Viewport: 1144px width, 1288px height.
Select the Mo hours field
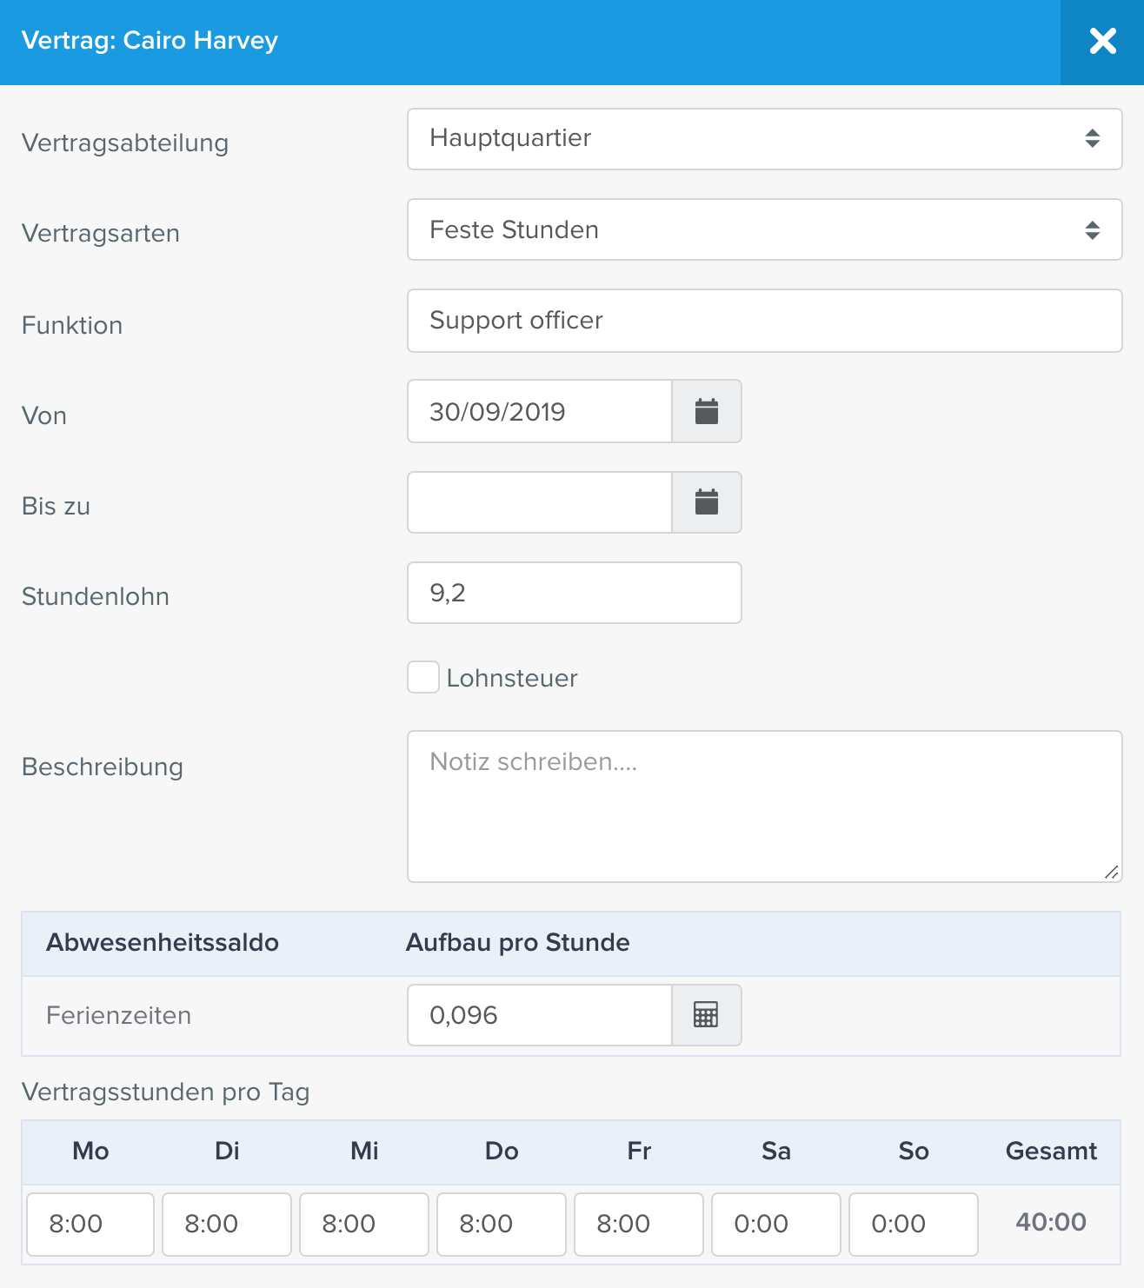(x=90, y=1225)
